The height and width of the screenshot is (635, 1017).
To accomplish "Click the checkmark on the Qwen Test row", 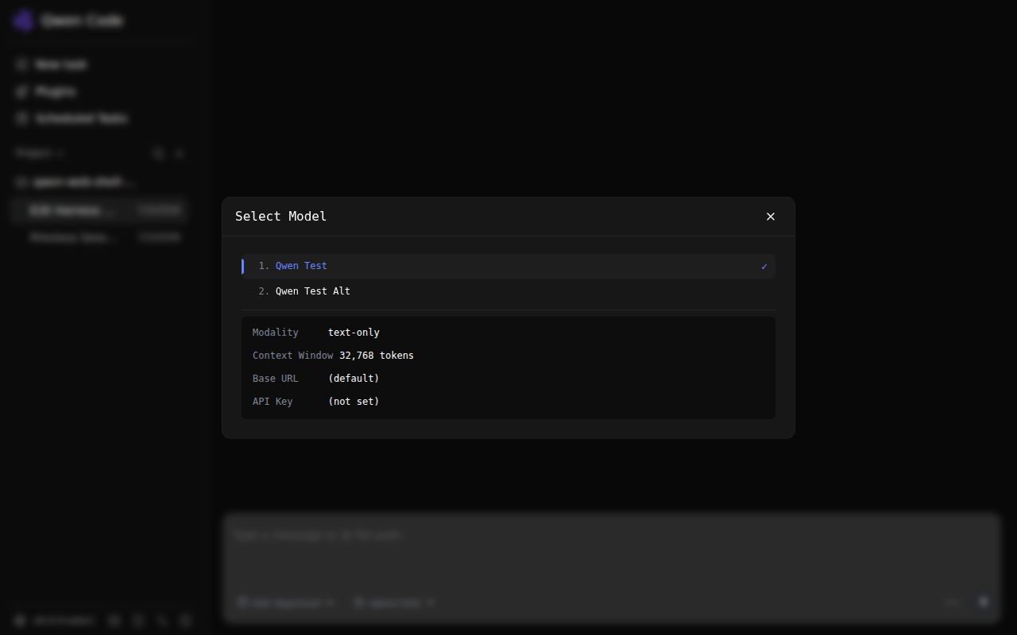I will coord(764,267).
